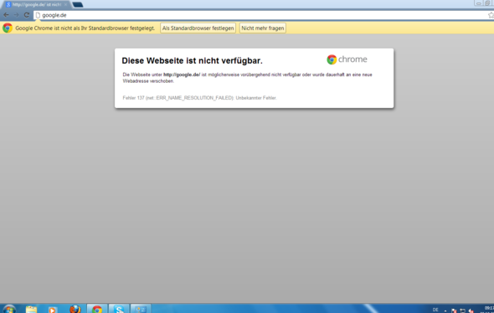Click heading Diese Webseite ist nicht verfügbar.

click(x=192, y=60)
